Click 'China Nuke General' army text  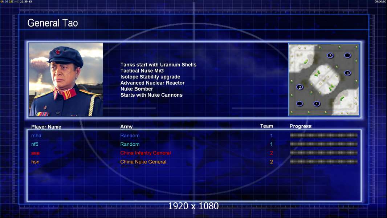[143, 162]
